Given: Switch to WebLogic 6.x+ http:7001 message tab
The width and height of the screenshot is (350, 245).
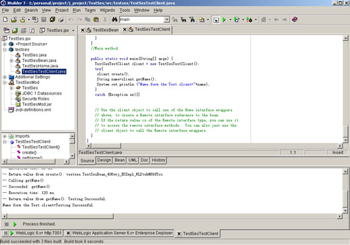Looking at the screenshot, I should coord(32,233).
